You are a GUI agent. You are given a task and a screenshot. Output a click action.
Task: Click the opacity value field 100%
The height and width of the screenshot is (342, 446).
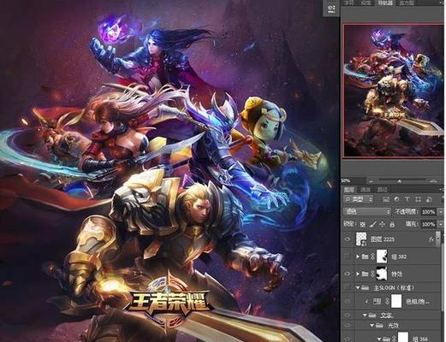(x=428, y=212)
